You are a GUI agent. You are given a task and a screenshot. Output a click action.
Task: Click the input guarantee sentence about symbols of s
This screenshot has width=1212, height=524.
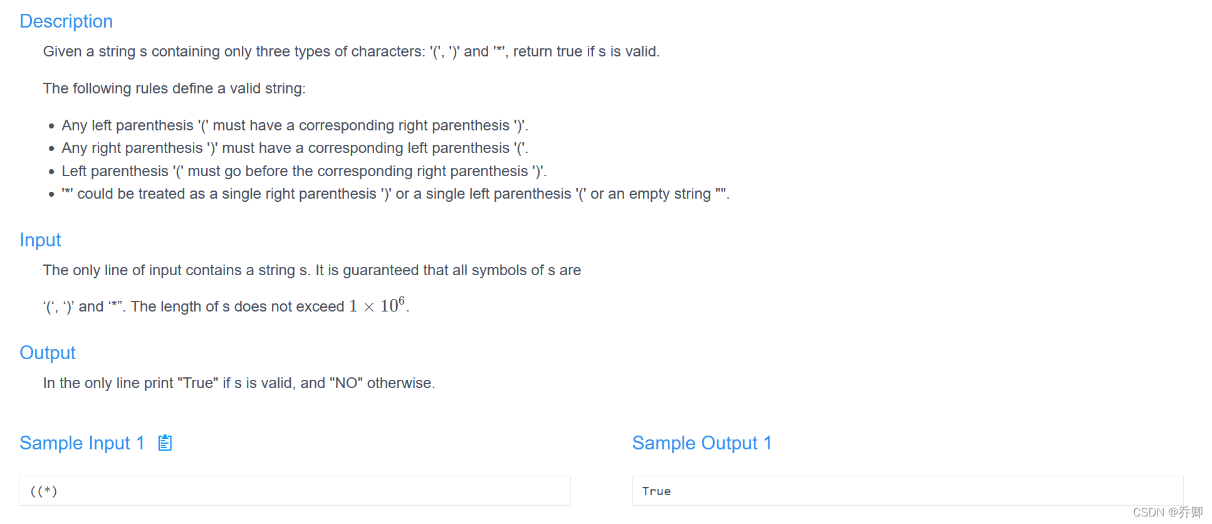[x=311, y=270]
